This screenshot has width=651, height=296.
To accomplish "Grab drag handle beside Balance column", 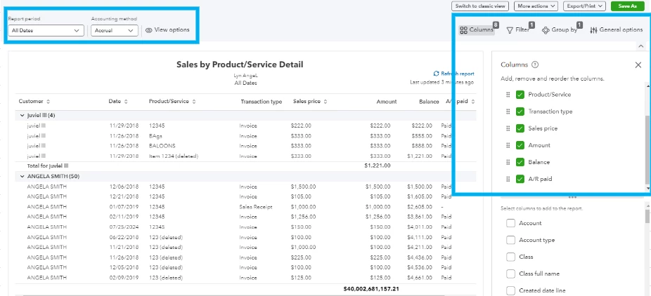I will pos(508,162).
